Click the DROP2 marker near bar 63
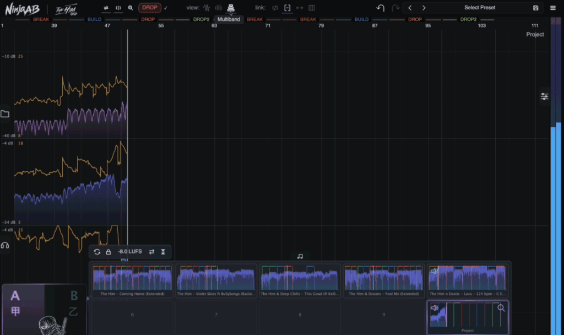 (201, 19)
